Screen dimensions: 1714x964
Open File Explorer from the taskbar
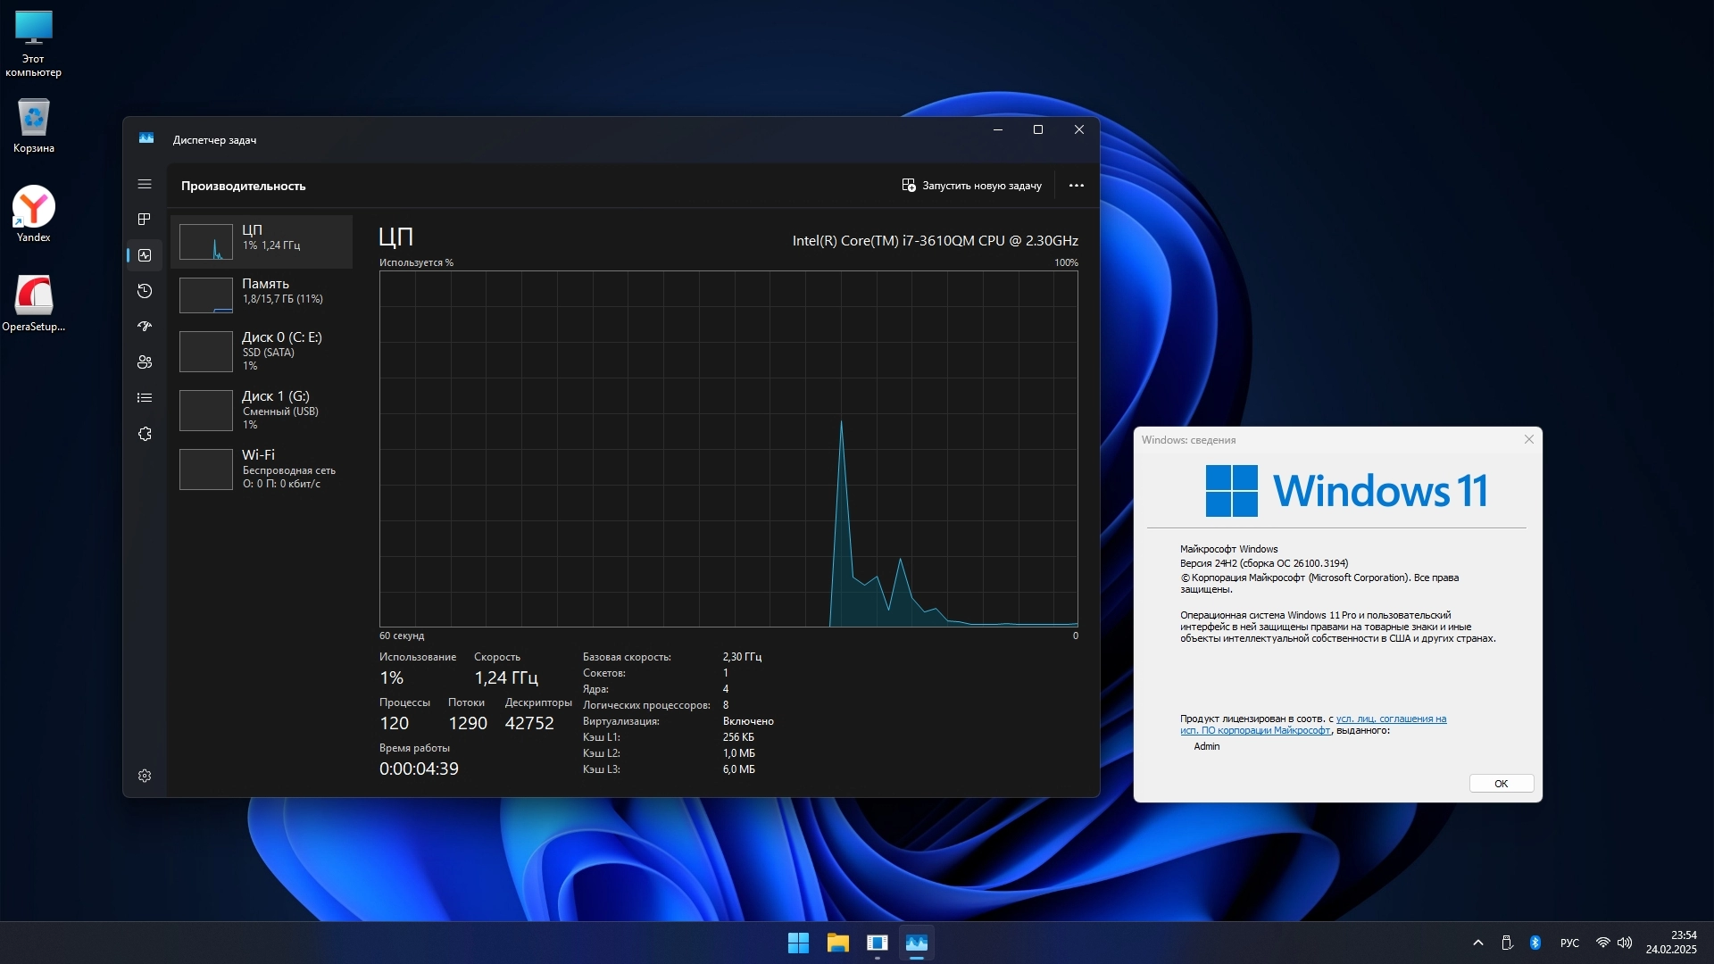tap(837, 943)
